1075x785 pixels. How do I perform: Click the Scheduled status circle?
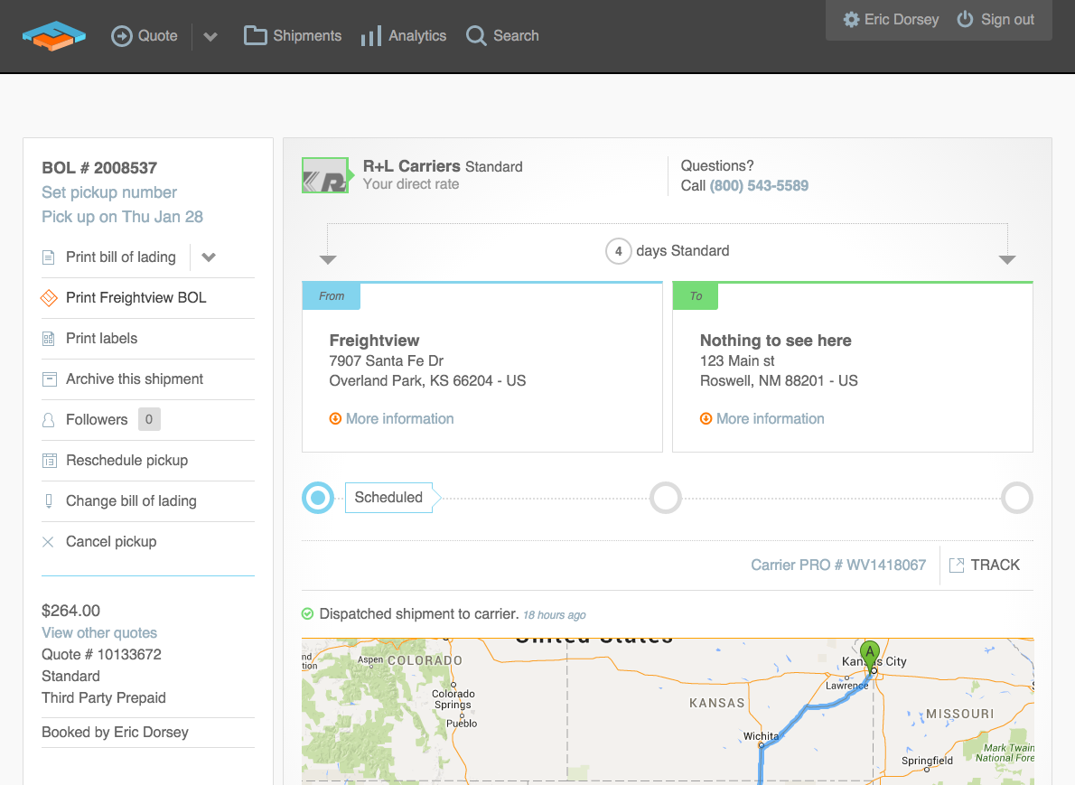[318, 498]
